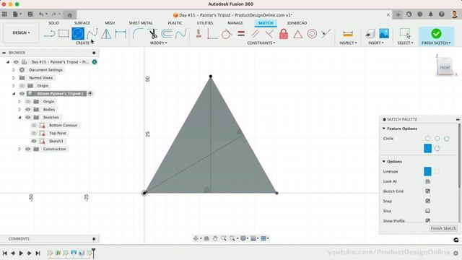The width and height of the screenshot is (462, 260).
Task: Hide the Bottom Contour sketch
Action: 34,125
